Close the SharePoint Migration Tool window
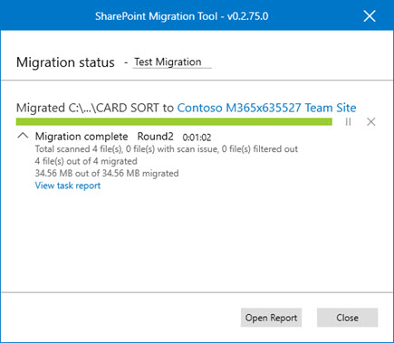This screenshot has width=394, height=343. (x=370, y=15)
